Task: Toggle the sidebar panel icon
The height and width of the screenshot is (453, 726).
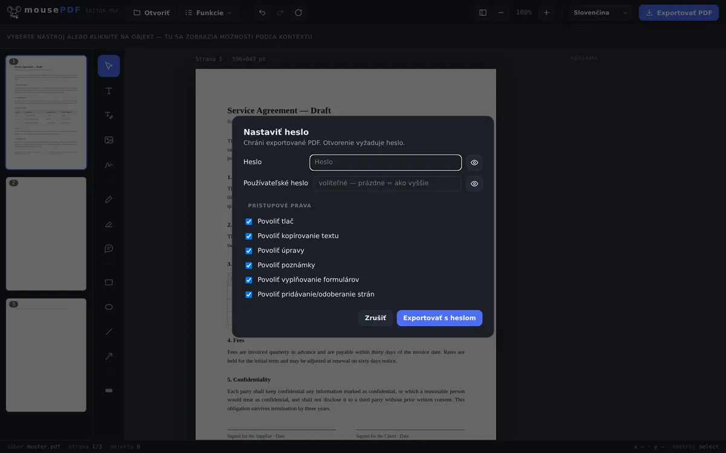Action: 483,13
